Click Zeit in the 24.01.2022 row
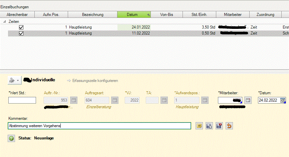 point(254,27)
